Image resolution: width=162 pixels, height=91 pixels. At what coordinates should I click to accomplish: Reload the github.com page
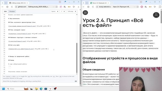[x=12, y=7]
